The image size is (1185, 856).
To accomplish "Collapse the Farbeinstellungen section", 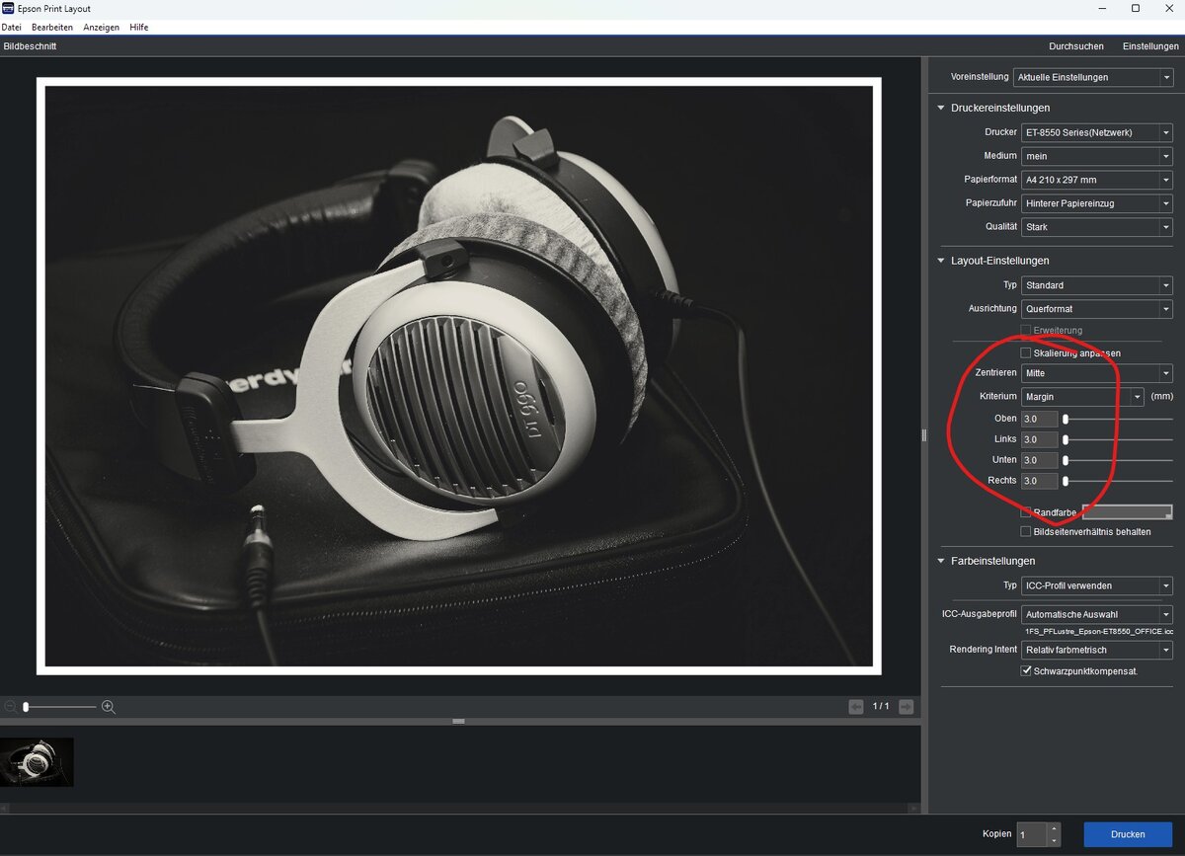I will tap(941, 561).
